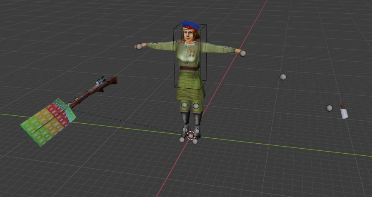372x197 pixels.
Task: Click the soldier's blue cap
Action: 190,25
